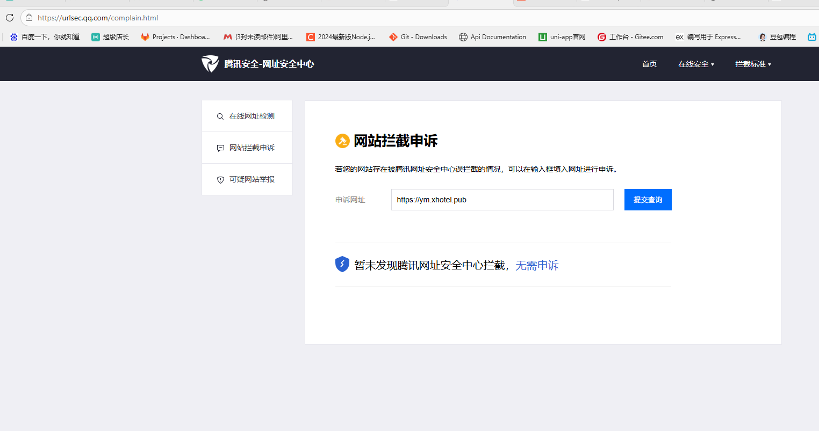
Task: Click the Bilibili bookmark icon
Action: click(811, 37)
